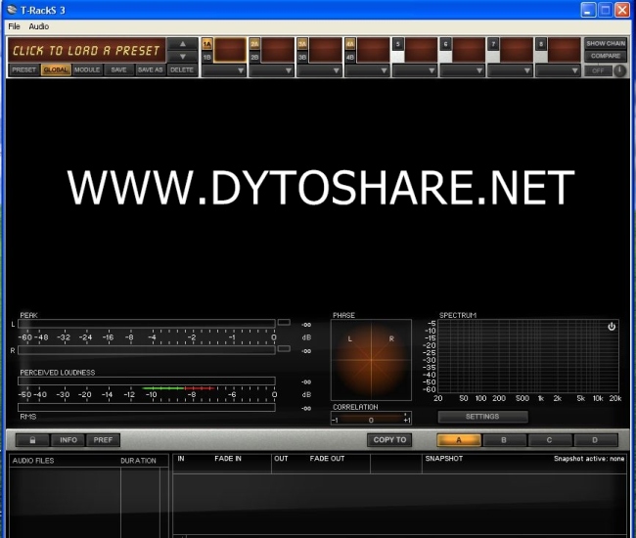Viewport: 636px width, 538px height.
Task: Open the spectrum SETTINGS button
Action: 482,417
